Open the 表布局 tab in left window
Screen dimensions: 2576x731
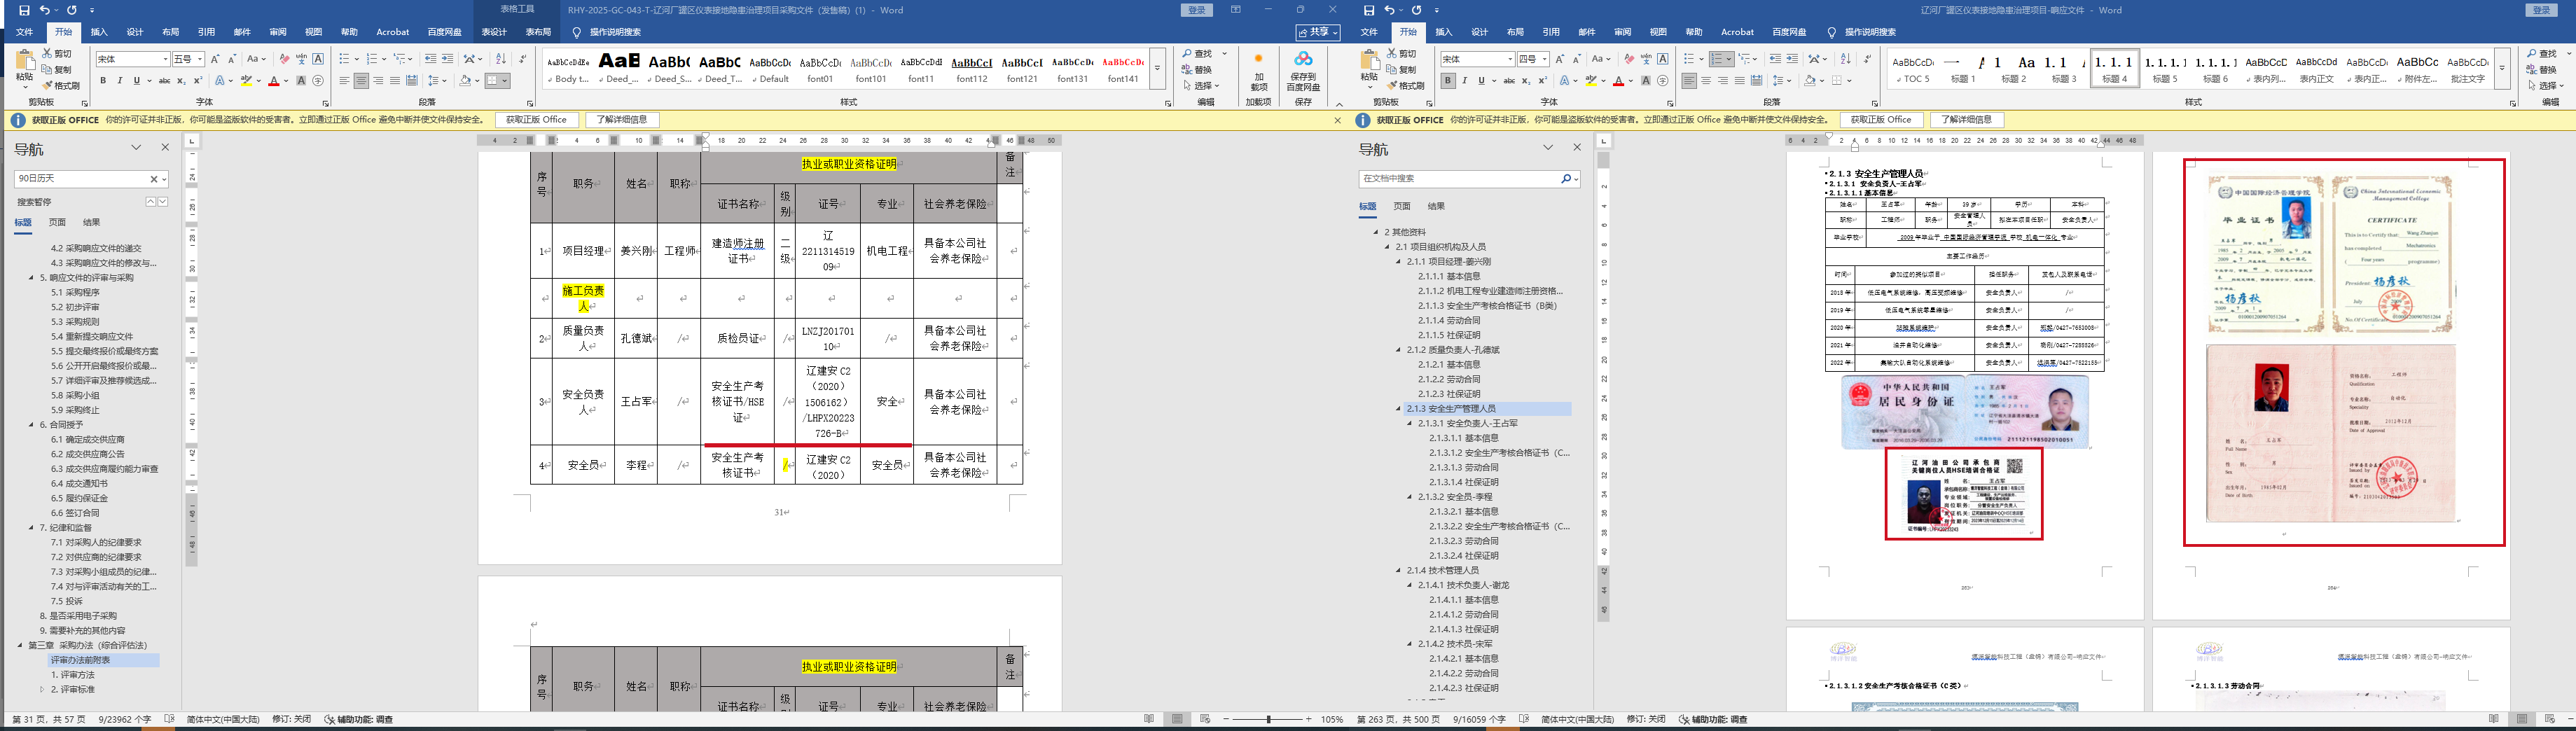click(538, 32)
